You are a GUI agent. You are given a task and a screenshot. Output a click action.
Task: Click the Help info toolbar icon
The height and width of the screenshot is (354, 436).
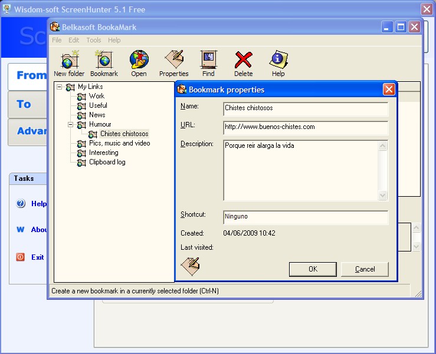(x=278, y=59)
